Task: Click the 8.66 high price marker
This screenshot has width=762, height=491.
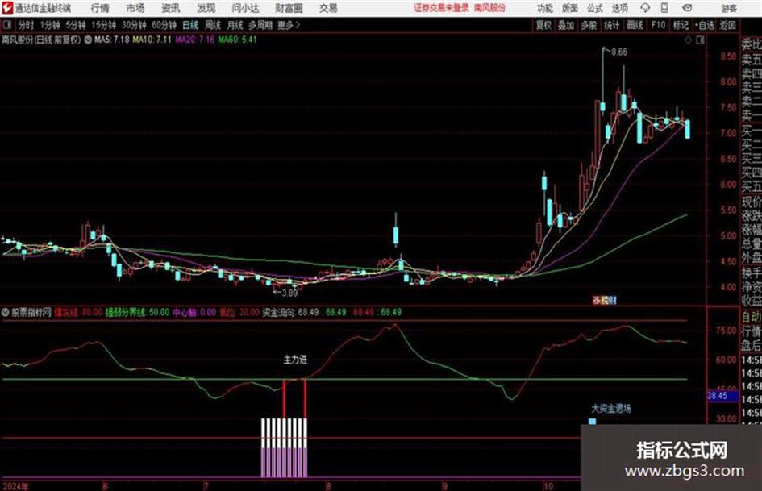Action: click(619, 52)
